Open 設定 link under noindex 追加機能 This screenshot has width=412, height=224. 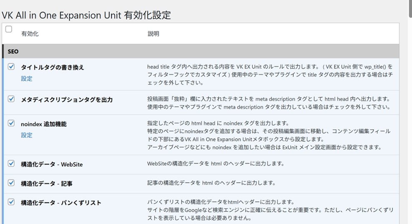pos(27,135)
